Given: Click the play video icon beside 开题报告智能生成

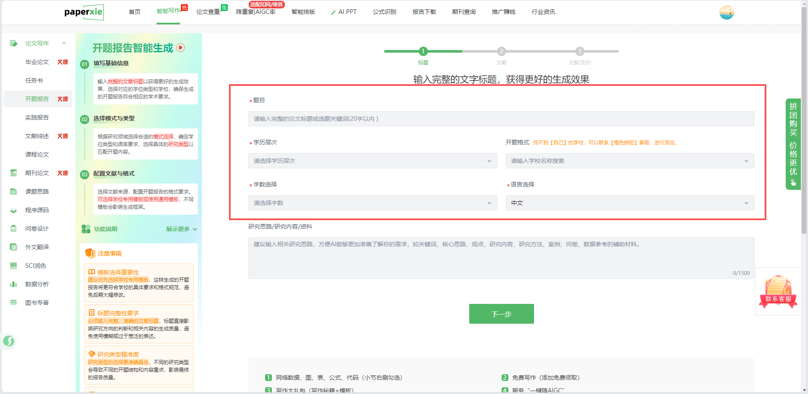Looking at the screenshot, I should pos(181,48).
